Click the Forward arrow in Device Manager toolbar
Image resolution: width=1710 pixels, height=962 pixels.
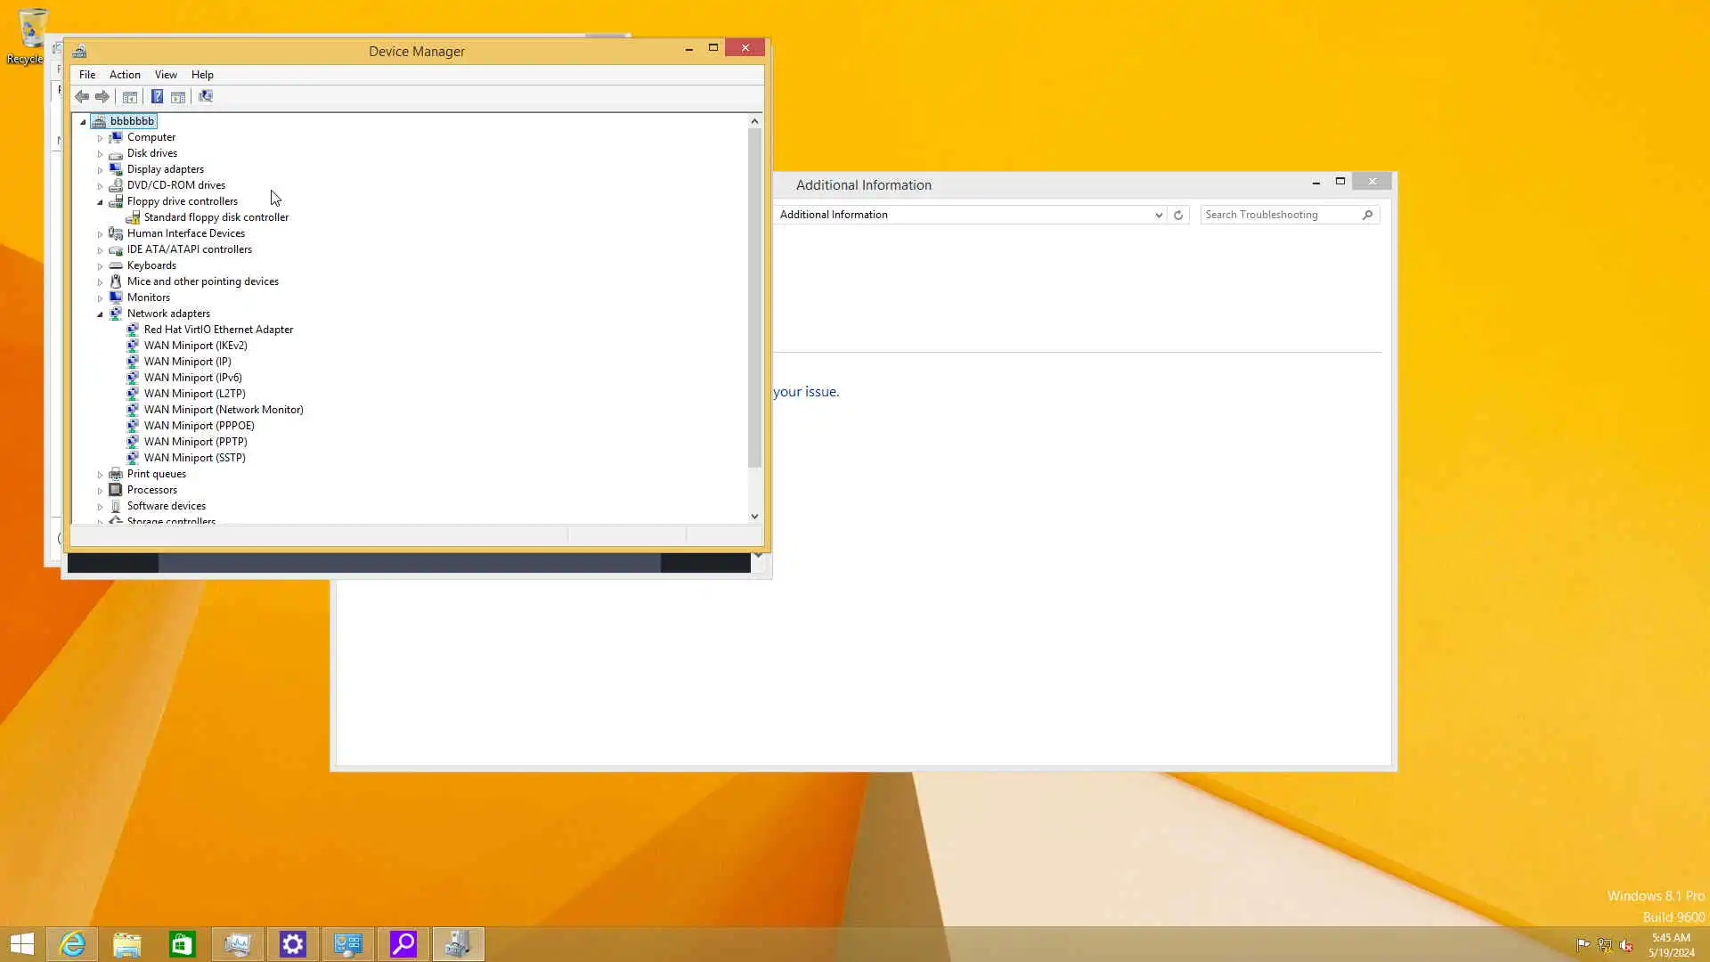(x=102, y=96)
